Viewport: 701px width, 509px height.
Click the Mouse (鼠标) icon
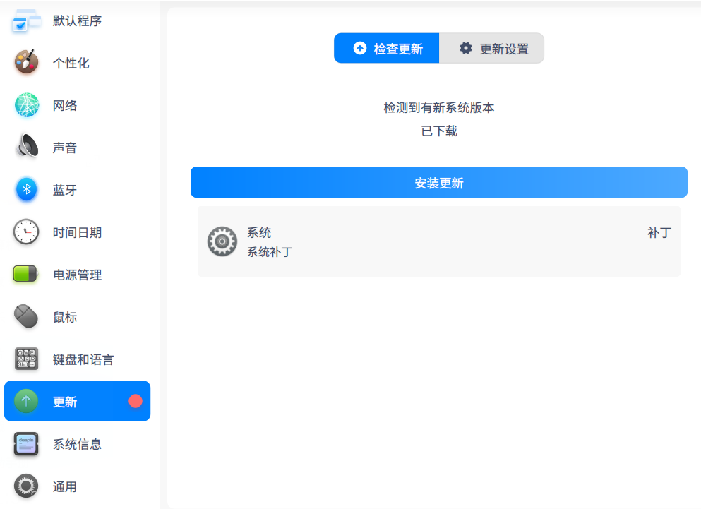[x=27, y=317]
